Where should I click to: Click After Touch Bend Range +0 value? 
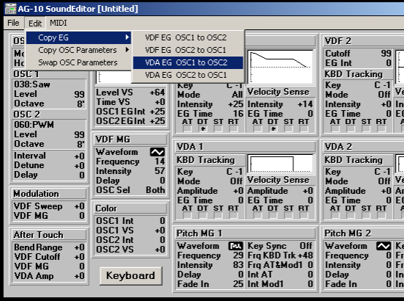click(x=79, y=247)
